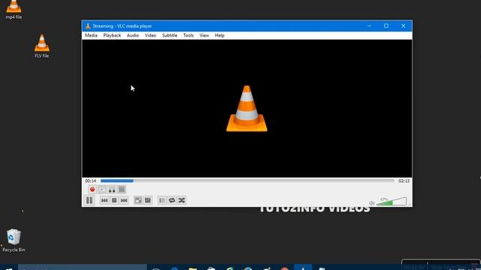The image size is (481, 270).
Task: Open the Subtitle menu
Action: click(x=170, y=35)
